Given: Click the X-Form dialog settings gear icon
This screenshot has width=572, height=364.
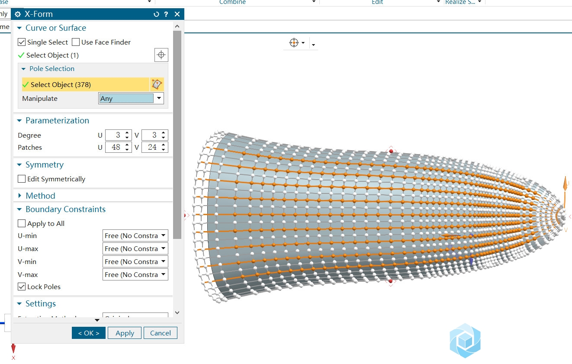Looking at the screenshot, I should [x=18, y=14].
